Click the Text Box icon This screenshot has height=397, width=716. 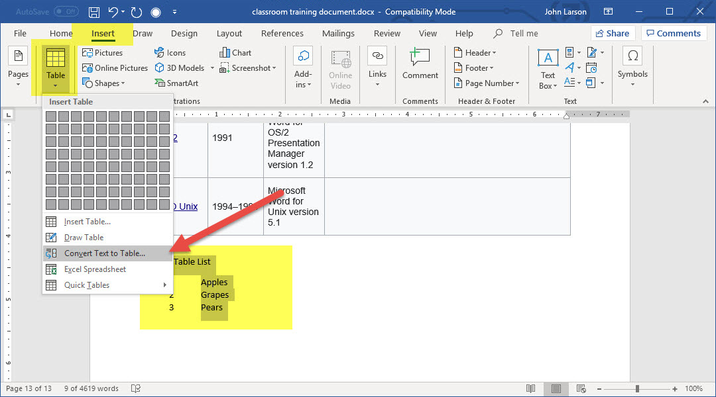pyautogui.click(x=548, y=69)
